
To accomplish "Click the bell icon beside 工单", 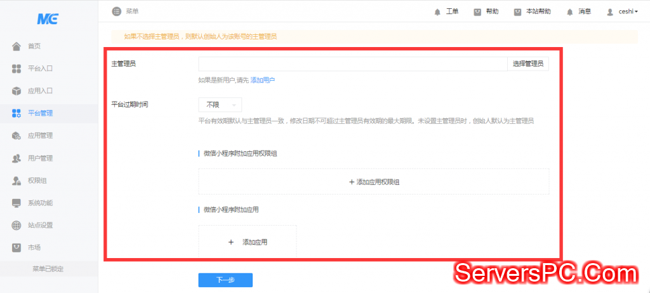I will 437,12.
